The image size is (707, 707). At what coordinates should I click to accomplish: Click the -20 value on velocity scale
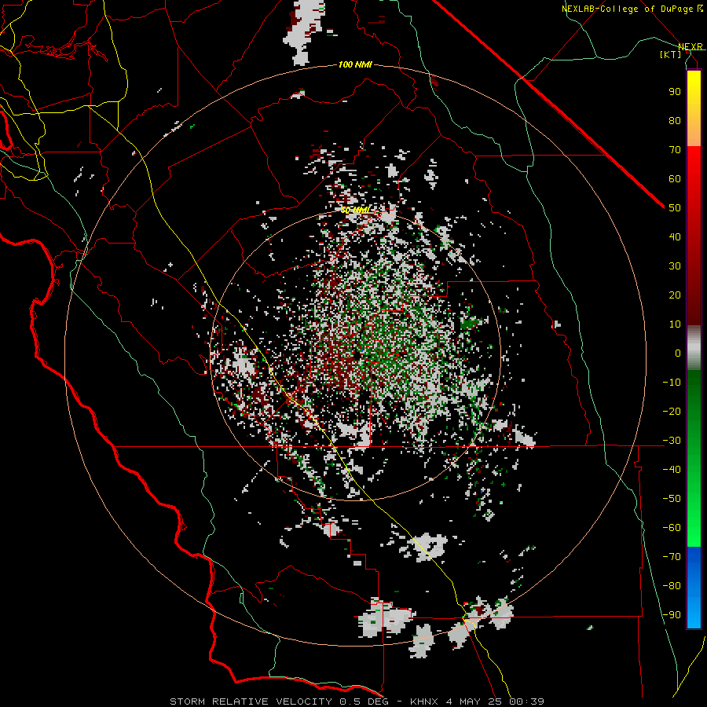click(x=672, y=412)
